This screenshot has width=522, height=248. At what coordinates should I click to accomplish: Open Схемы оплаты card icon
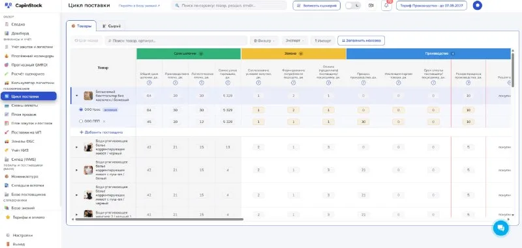point(7,105)
